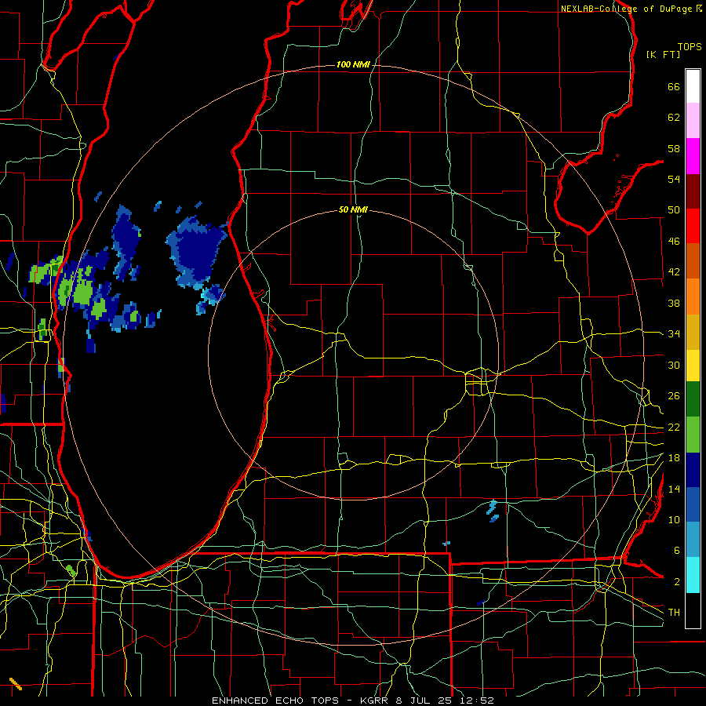Click the NEXLAB-College of DuPage credit text
706x706 pixels.
tap(631, 9)
